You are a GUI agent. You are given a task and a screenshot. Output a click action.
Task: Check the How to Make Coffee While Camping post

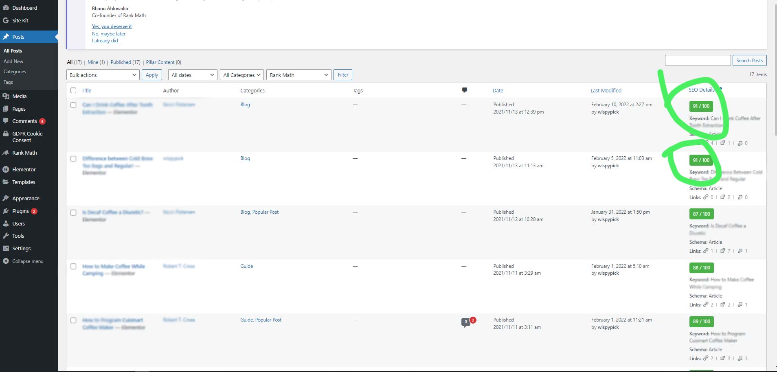(x=74, y=266)
